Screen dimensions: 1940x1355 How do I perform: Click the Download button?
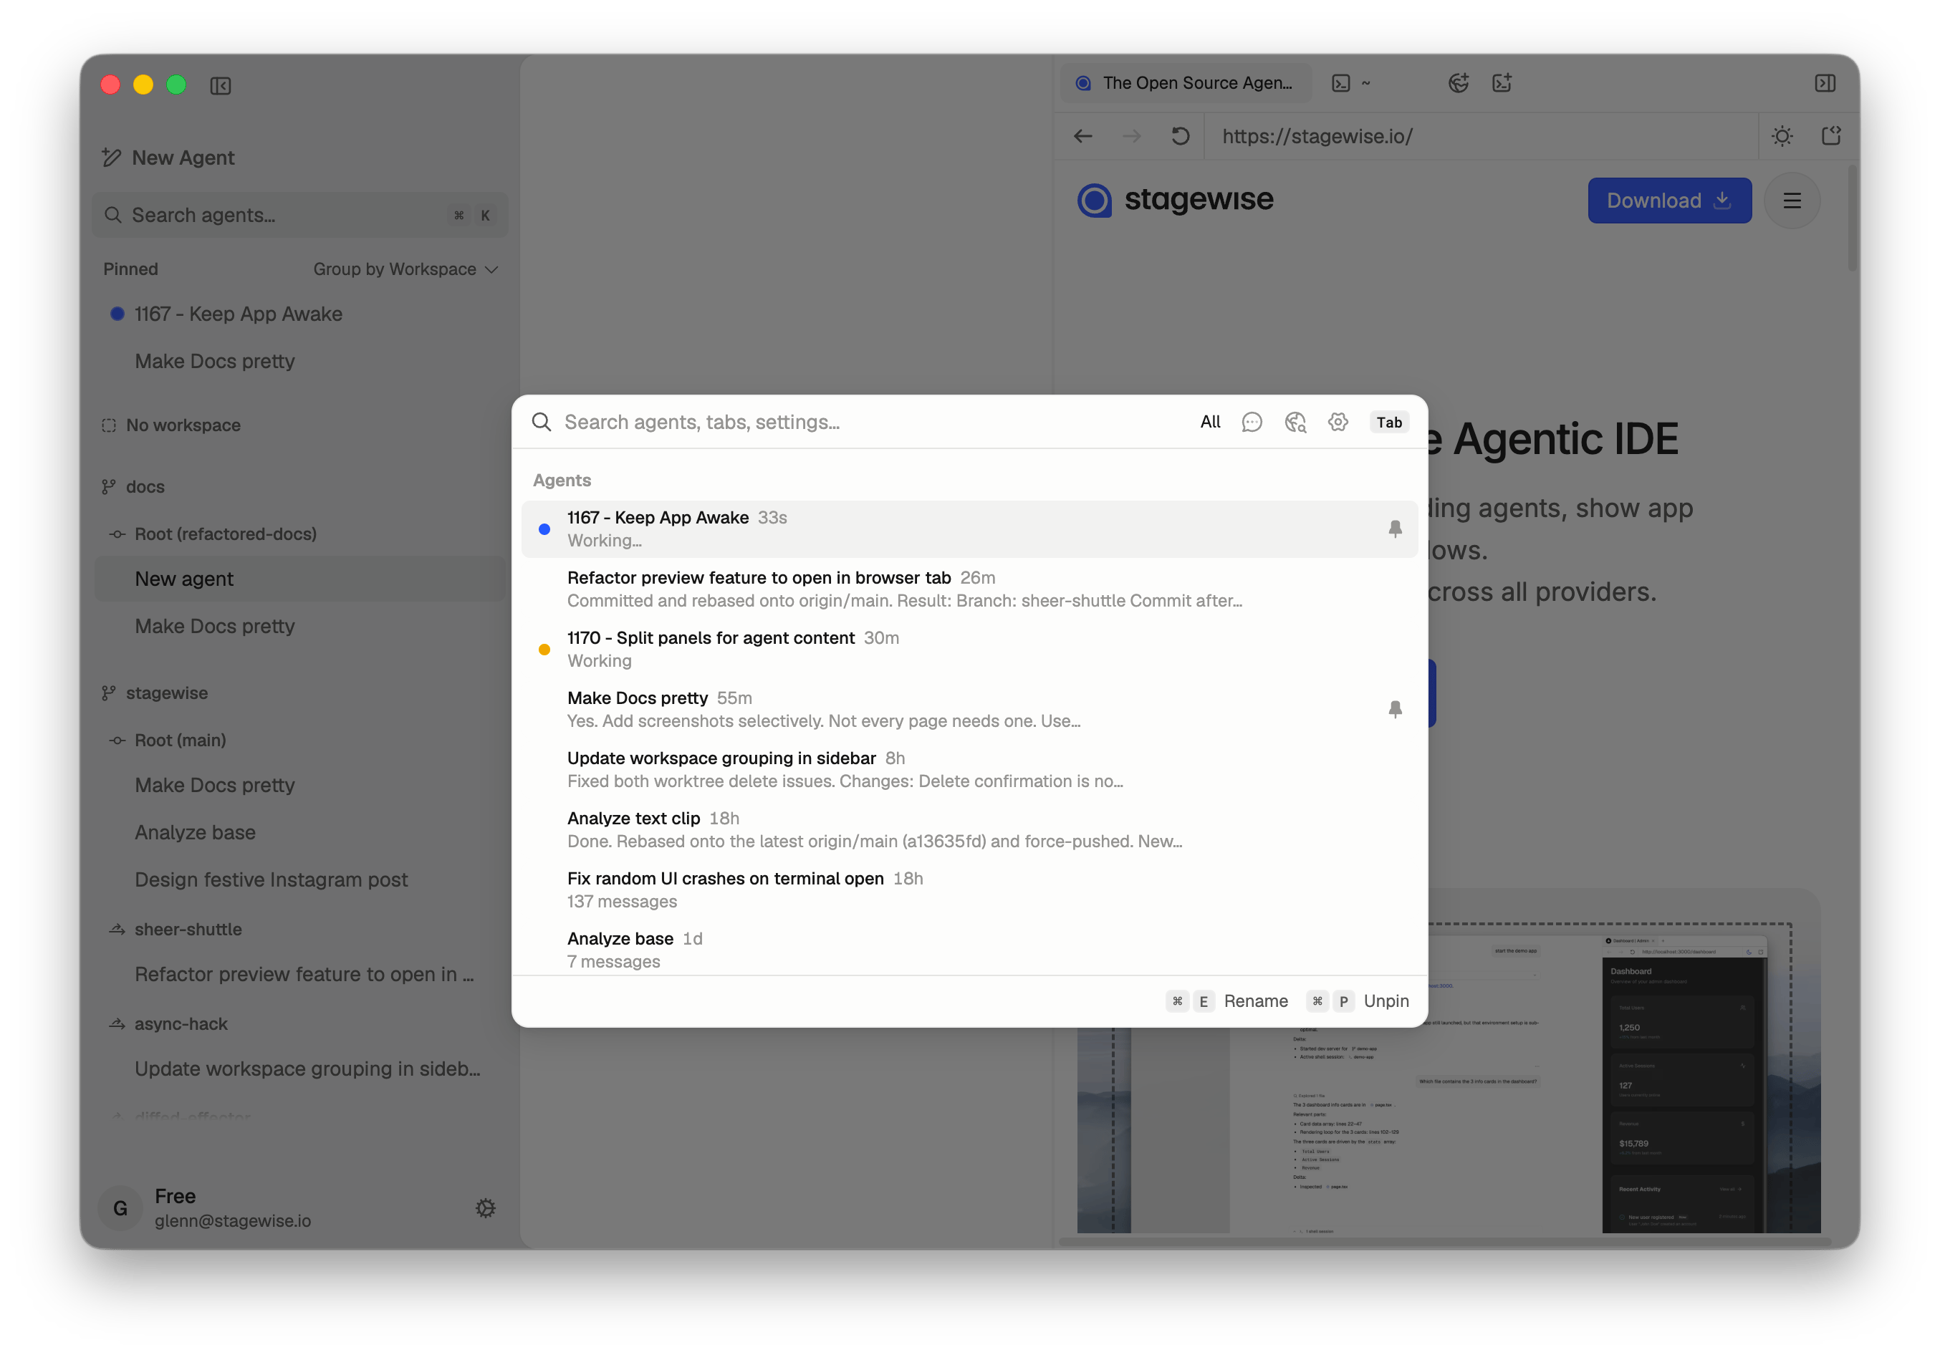coord(1668,201)
